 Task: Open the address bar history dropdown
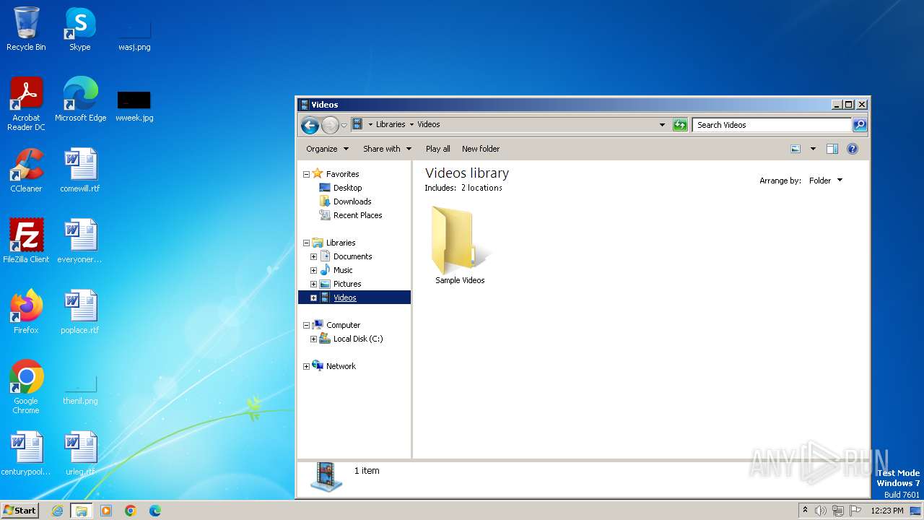tap(662, 125)
